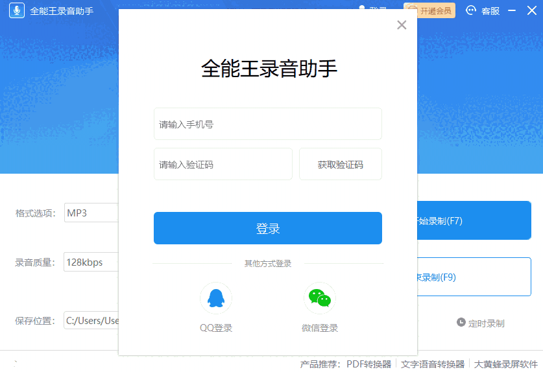Click the 获取验证码 button
This screenshot has width=543, height=372.
(x=341, y=164)
